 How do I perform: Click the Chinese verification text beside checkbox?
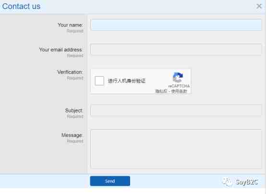click(x=127, y=81)
